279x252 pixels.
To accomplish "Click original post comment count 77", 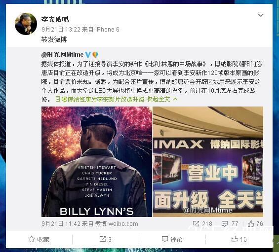I will (x=230, y=224).
